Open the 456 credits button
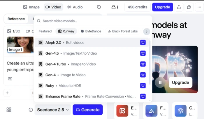204x119 pixels. pyautogui.click(x=137, y=7)
